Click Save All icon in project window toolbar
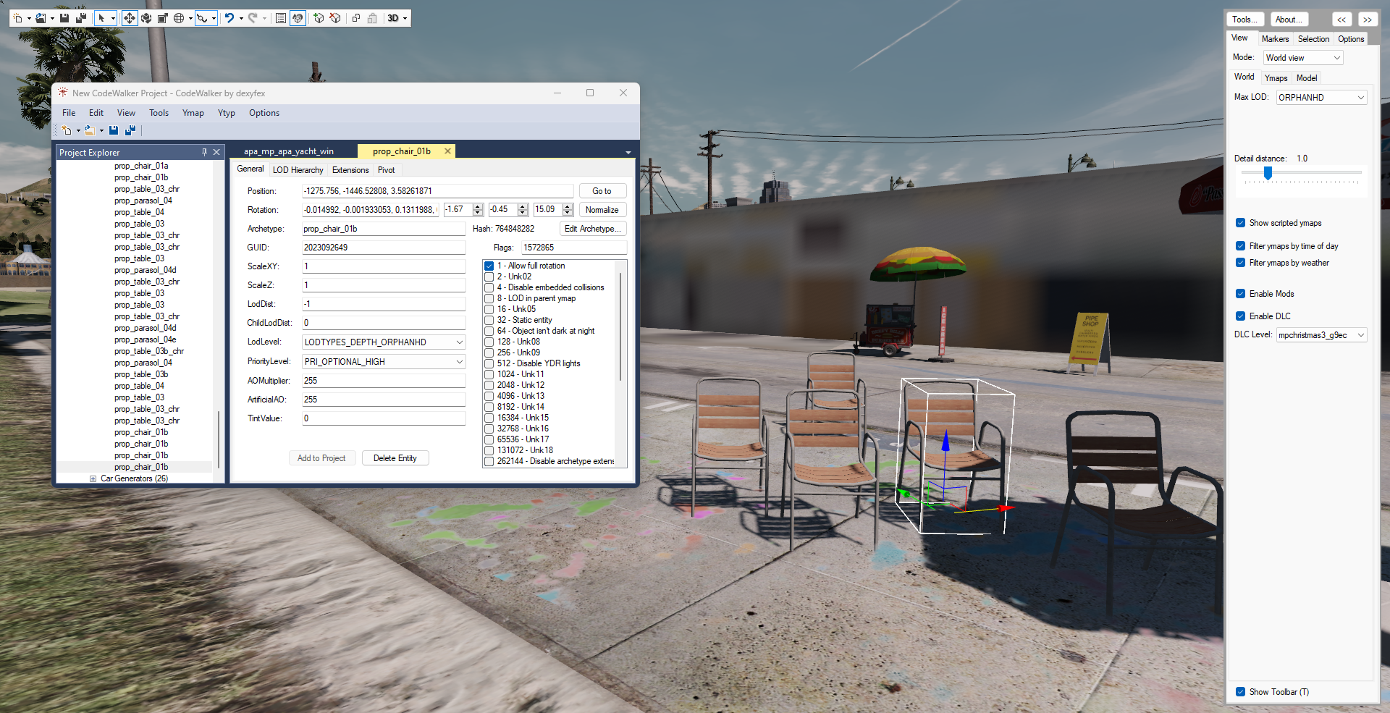This screenshot has width=1390, height=713. [x=130, y=130]
